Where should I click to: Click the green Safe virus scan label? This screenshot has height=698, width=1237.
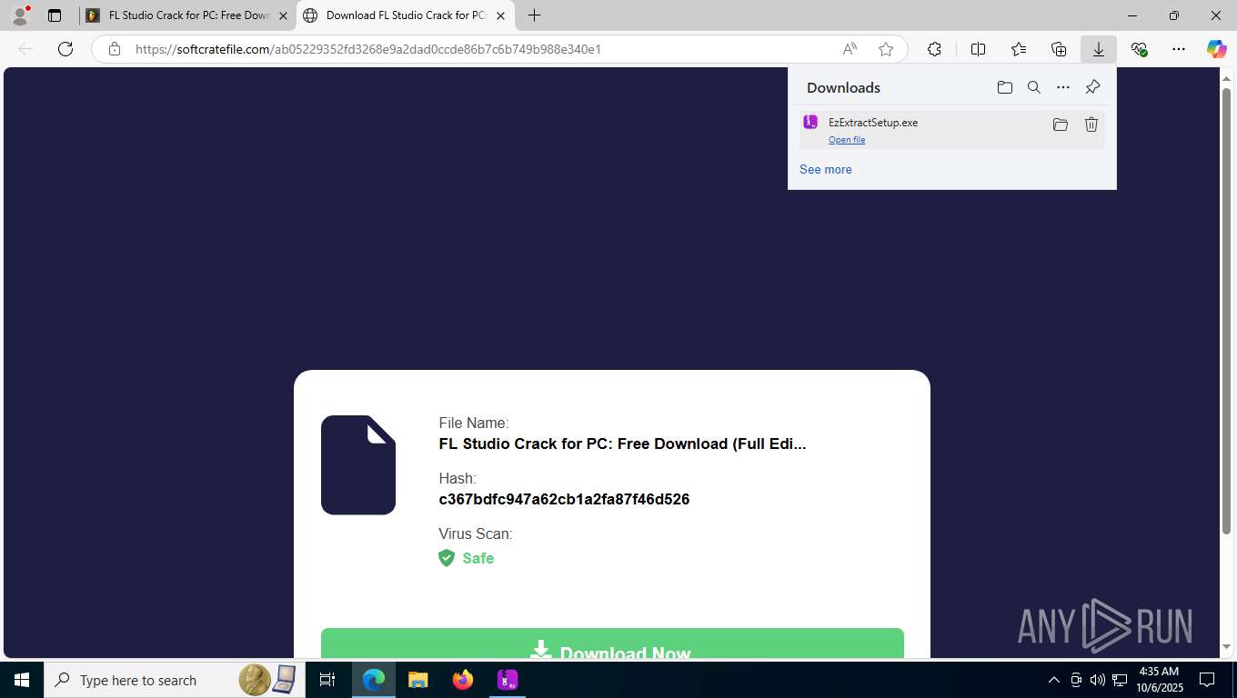coord(478,558)
